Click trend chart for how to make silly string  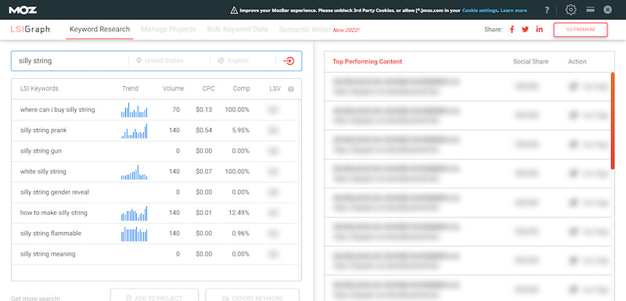pyautogui.click(x=134, y=213)
